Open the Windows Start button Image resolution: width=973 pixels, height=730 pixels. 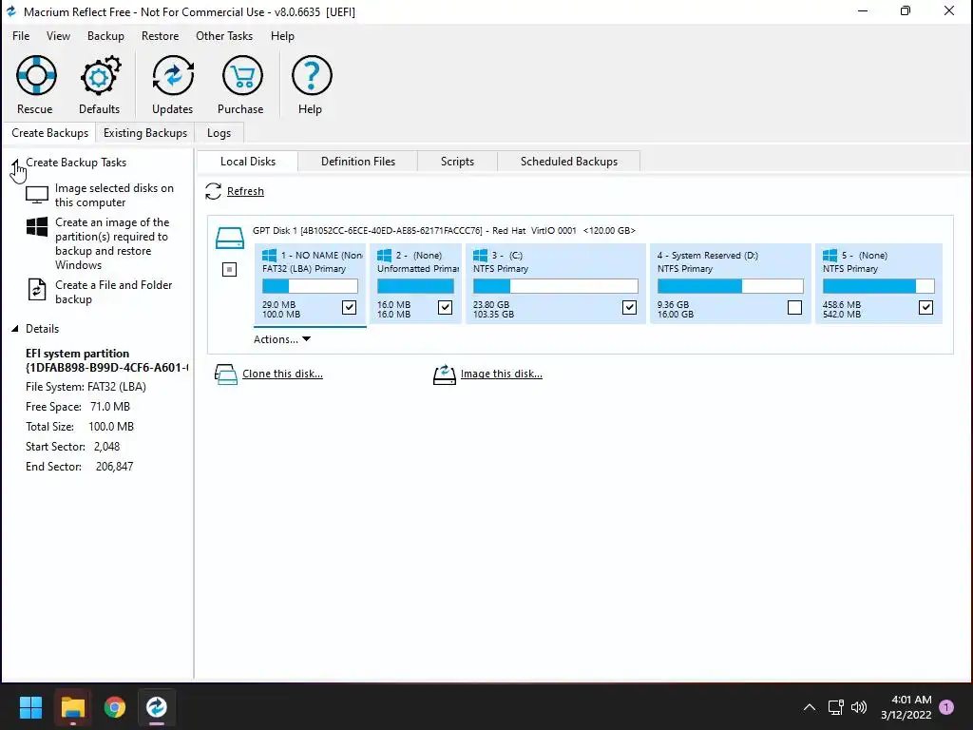click(x=30, y=707)
